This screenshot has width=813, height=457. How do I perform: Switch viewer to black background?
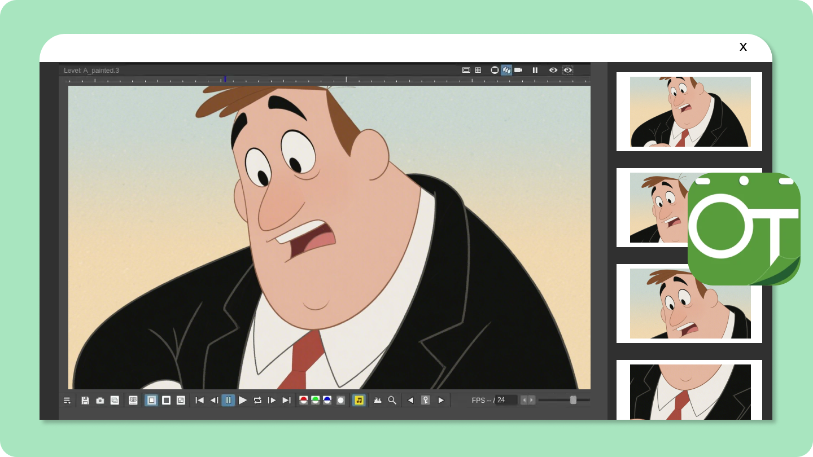[166, 400]
